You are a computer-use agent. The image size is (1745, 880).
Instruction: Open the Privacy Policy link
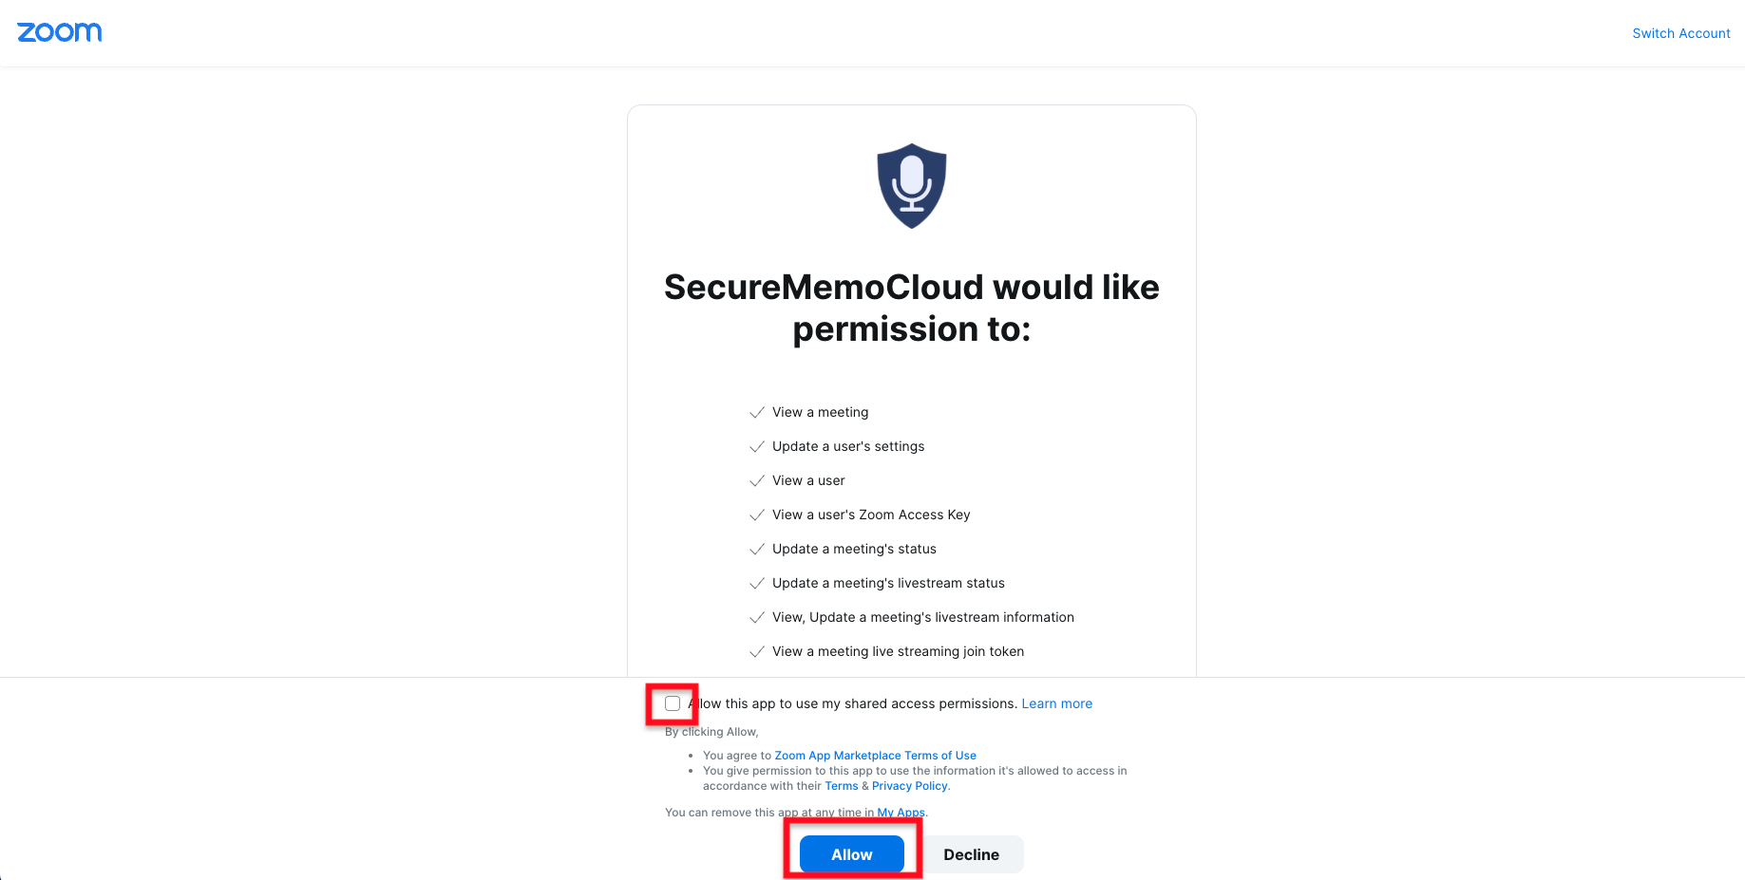tap(909, 786)
